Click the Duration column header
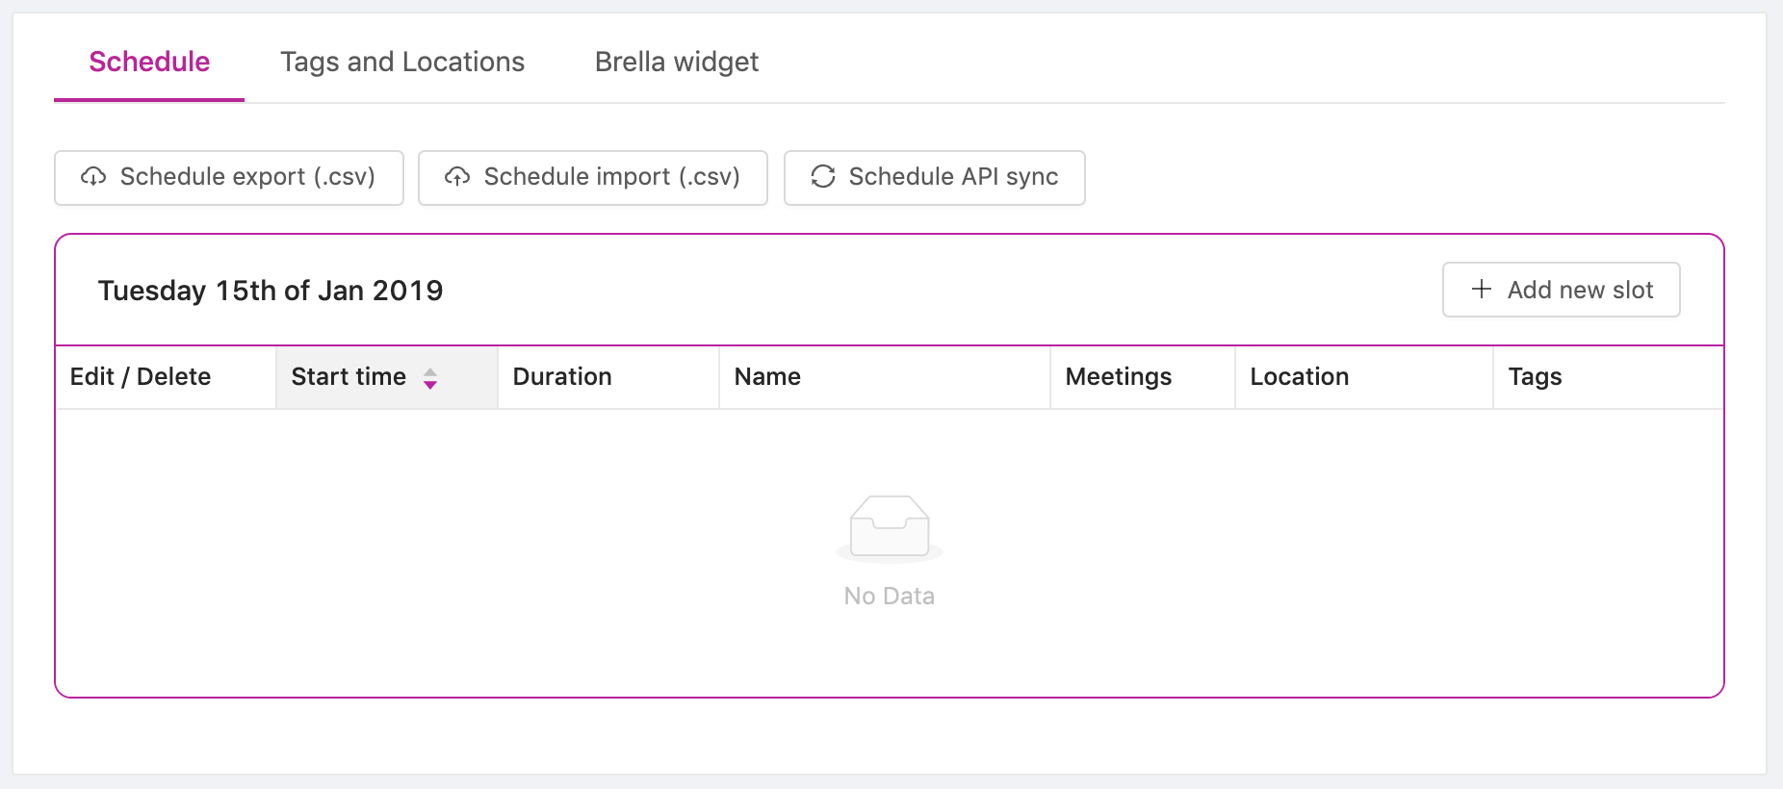 point(608,377)
